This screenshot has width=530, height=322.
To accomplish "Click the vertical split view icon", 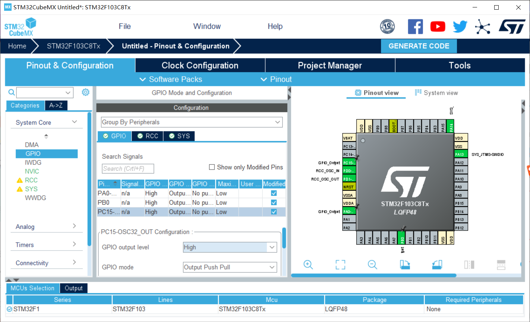I will (469, 265).
